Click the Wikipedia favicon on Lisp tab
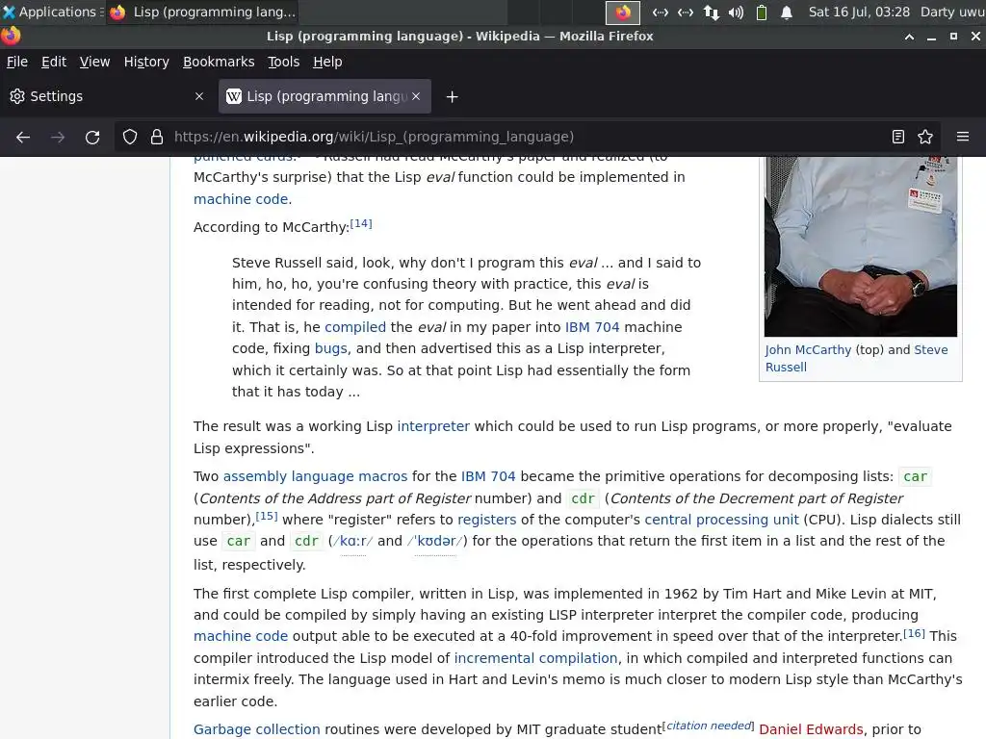This screenshot has height=739, width=986. coord(234,96)
